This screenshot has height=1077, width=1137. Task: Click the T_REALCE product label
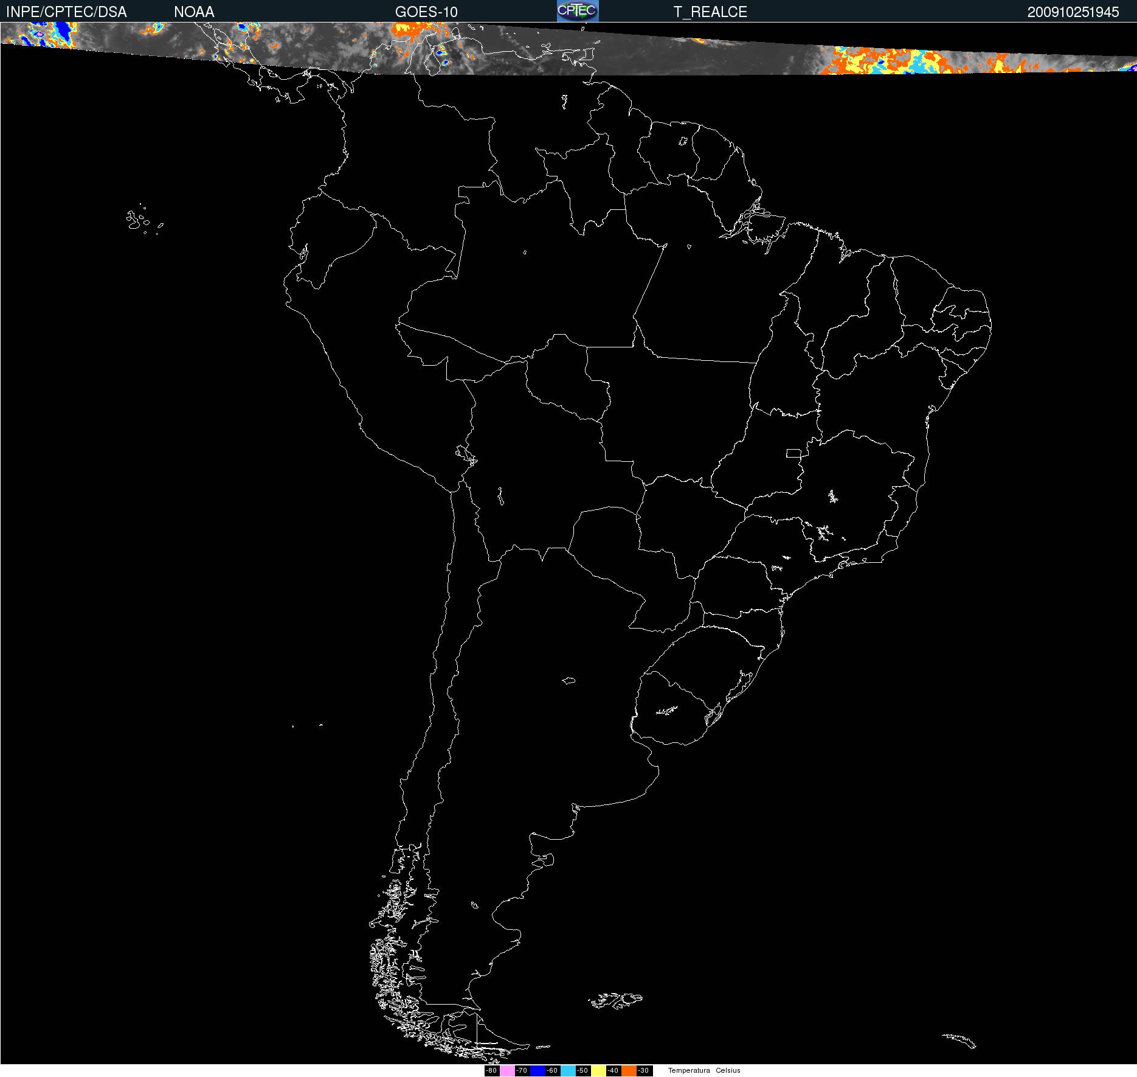click(x=710, y=12)
